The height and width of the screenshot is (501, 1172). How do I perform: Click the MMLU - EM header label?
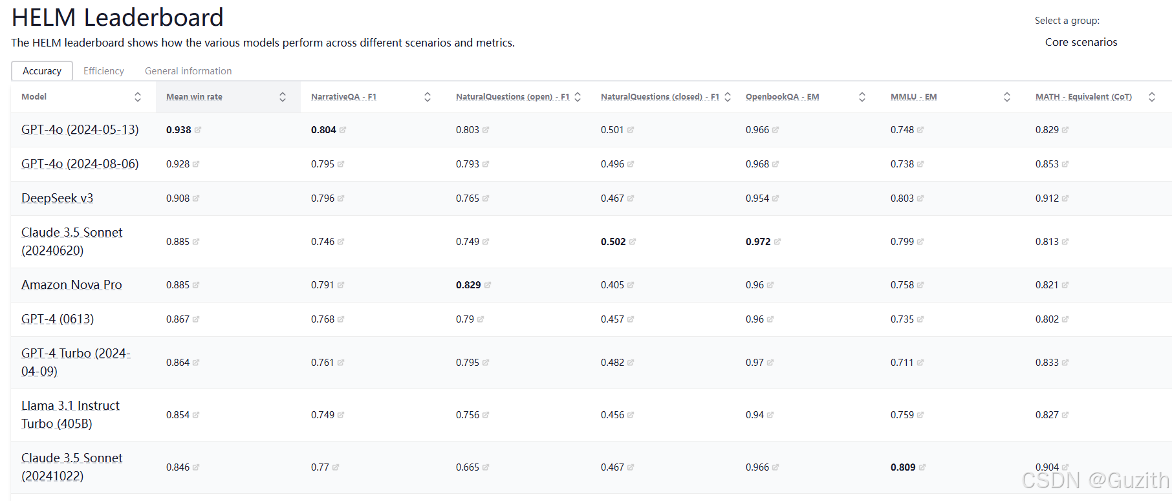click(x=913, y=97)
